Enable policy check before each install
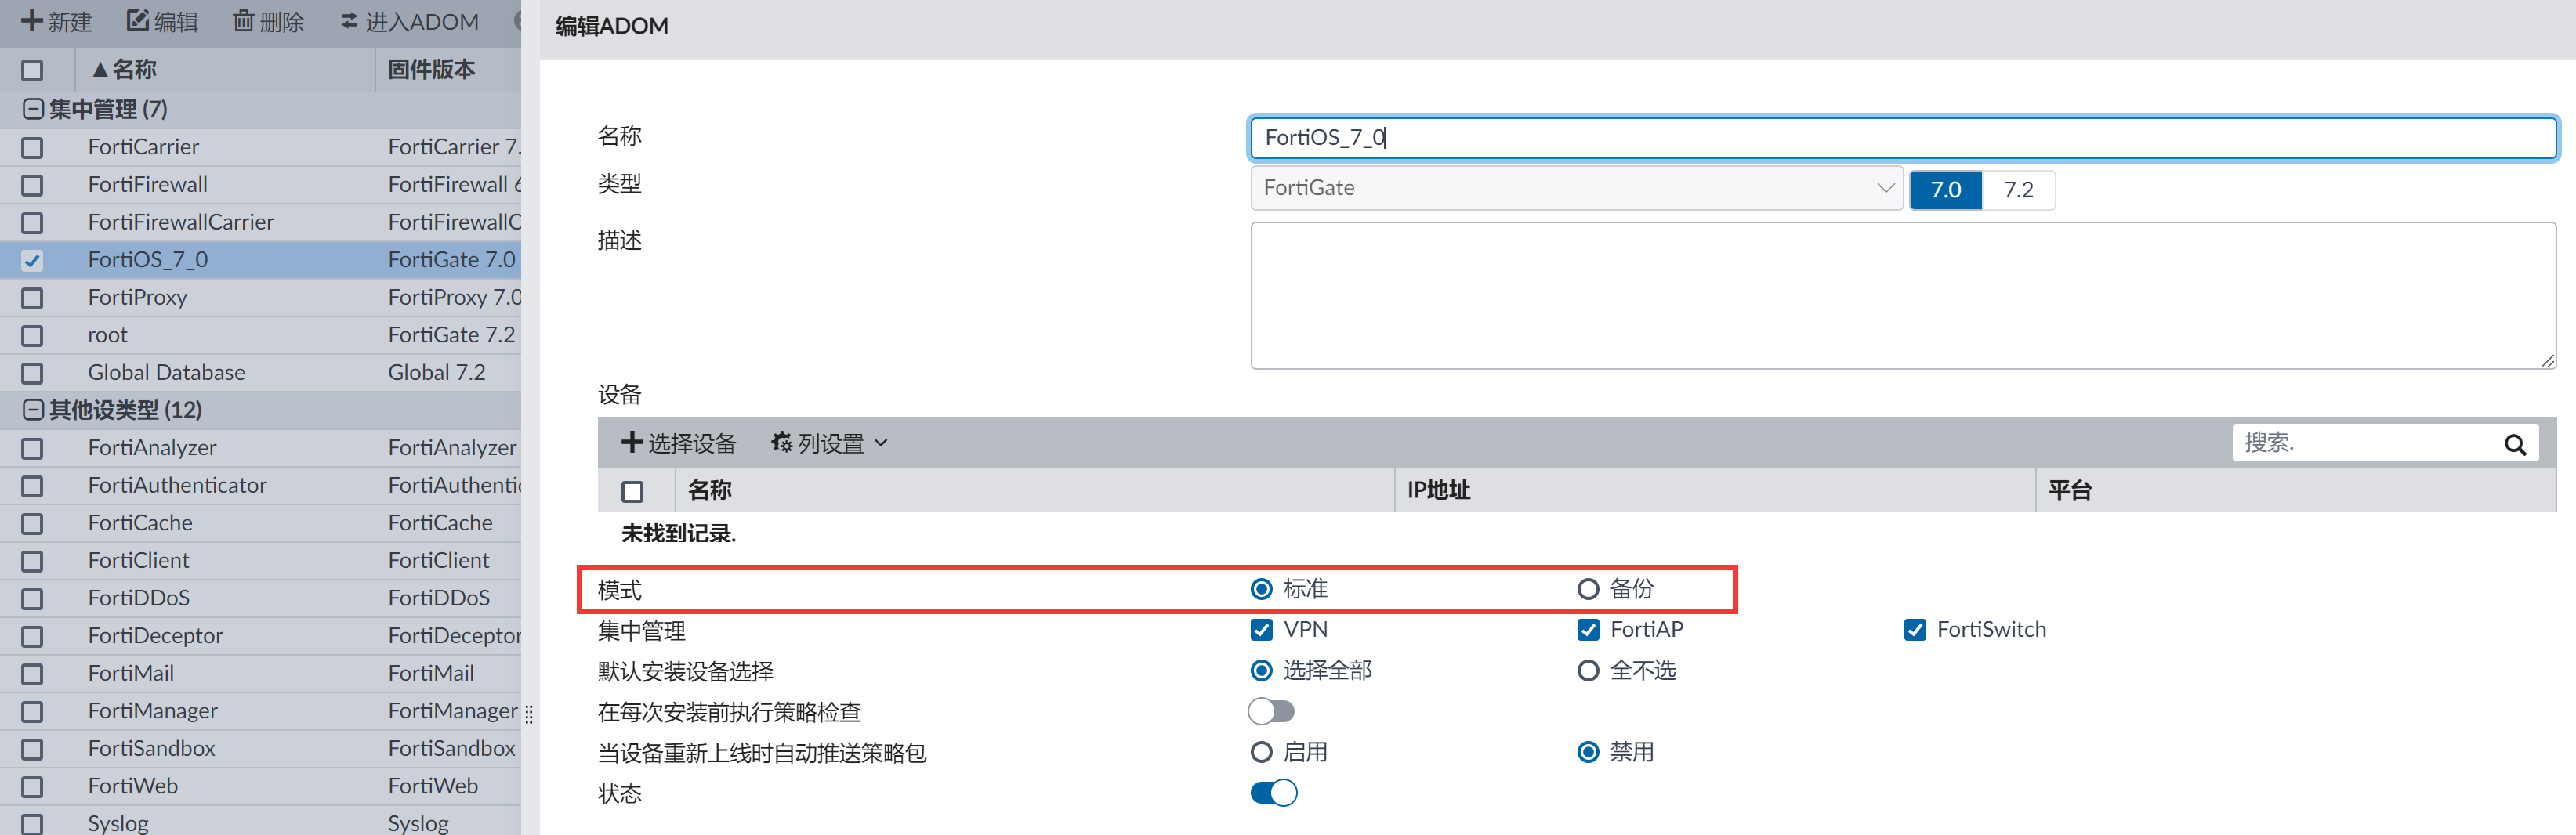Viewport: 2576px width, 835px height. (1271, 711)
